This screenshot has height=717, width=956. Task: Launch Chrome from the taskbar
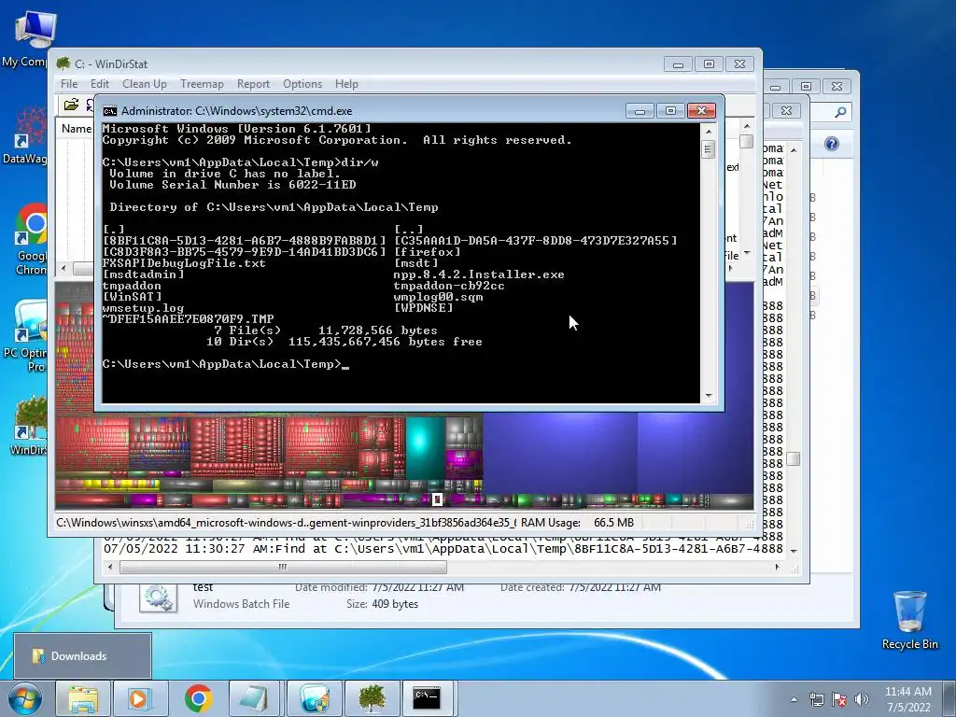click(198, 698)
